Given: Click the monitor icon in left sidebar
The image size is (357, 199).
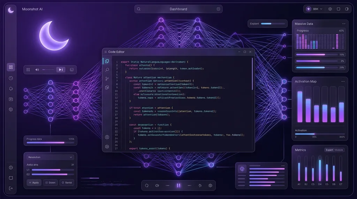Looking at the screenshot, I should [11, 178].
